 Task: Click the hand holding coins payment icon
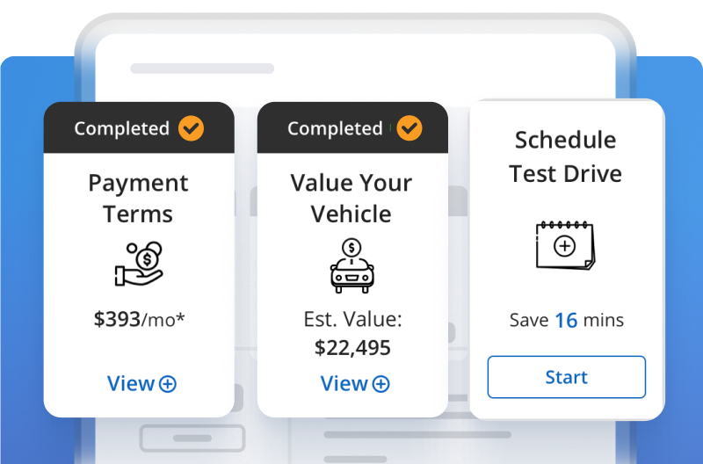[139, 264]
